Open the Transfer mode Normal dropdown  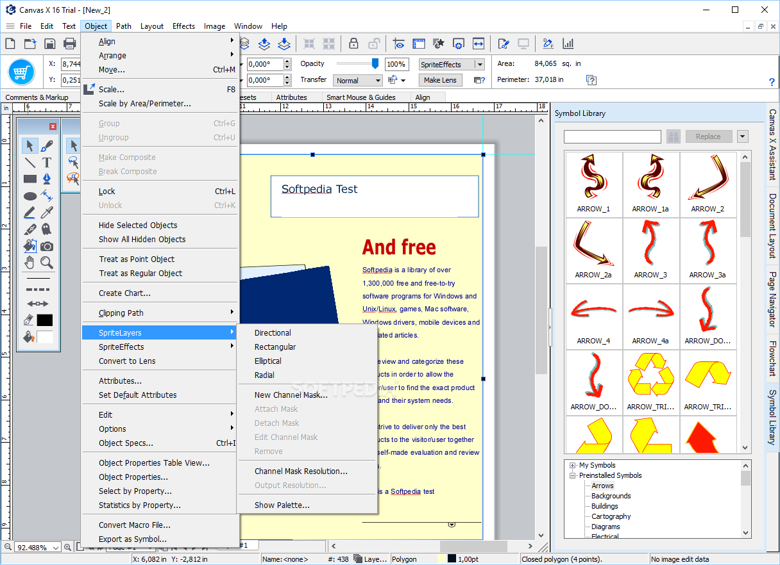tap(359, 80)
